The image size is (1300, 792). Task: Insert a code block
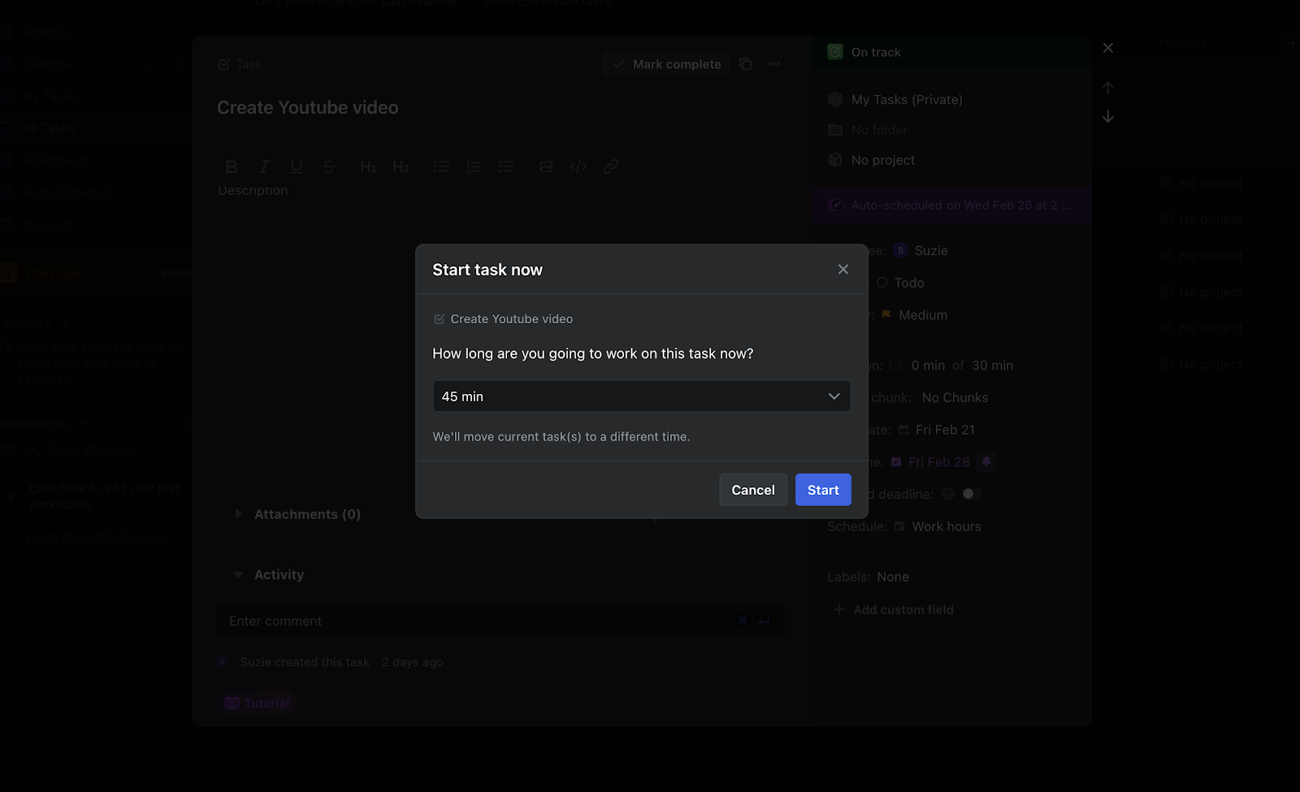click(578, 167)
